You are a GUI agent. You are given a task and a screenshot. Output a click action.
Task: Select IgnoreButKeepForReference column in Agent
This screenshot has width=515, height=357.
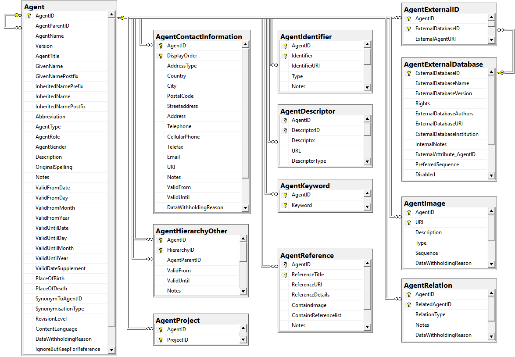click(65, 349)
